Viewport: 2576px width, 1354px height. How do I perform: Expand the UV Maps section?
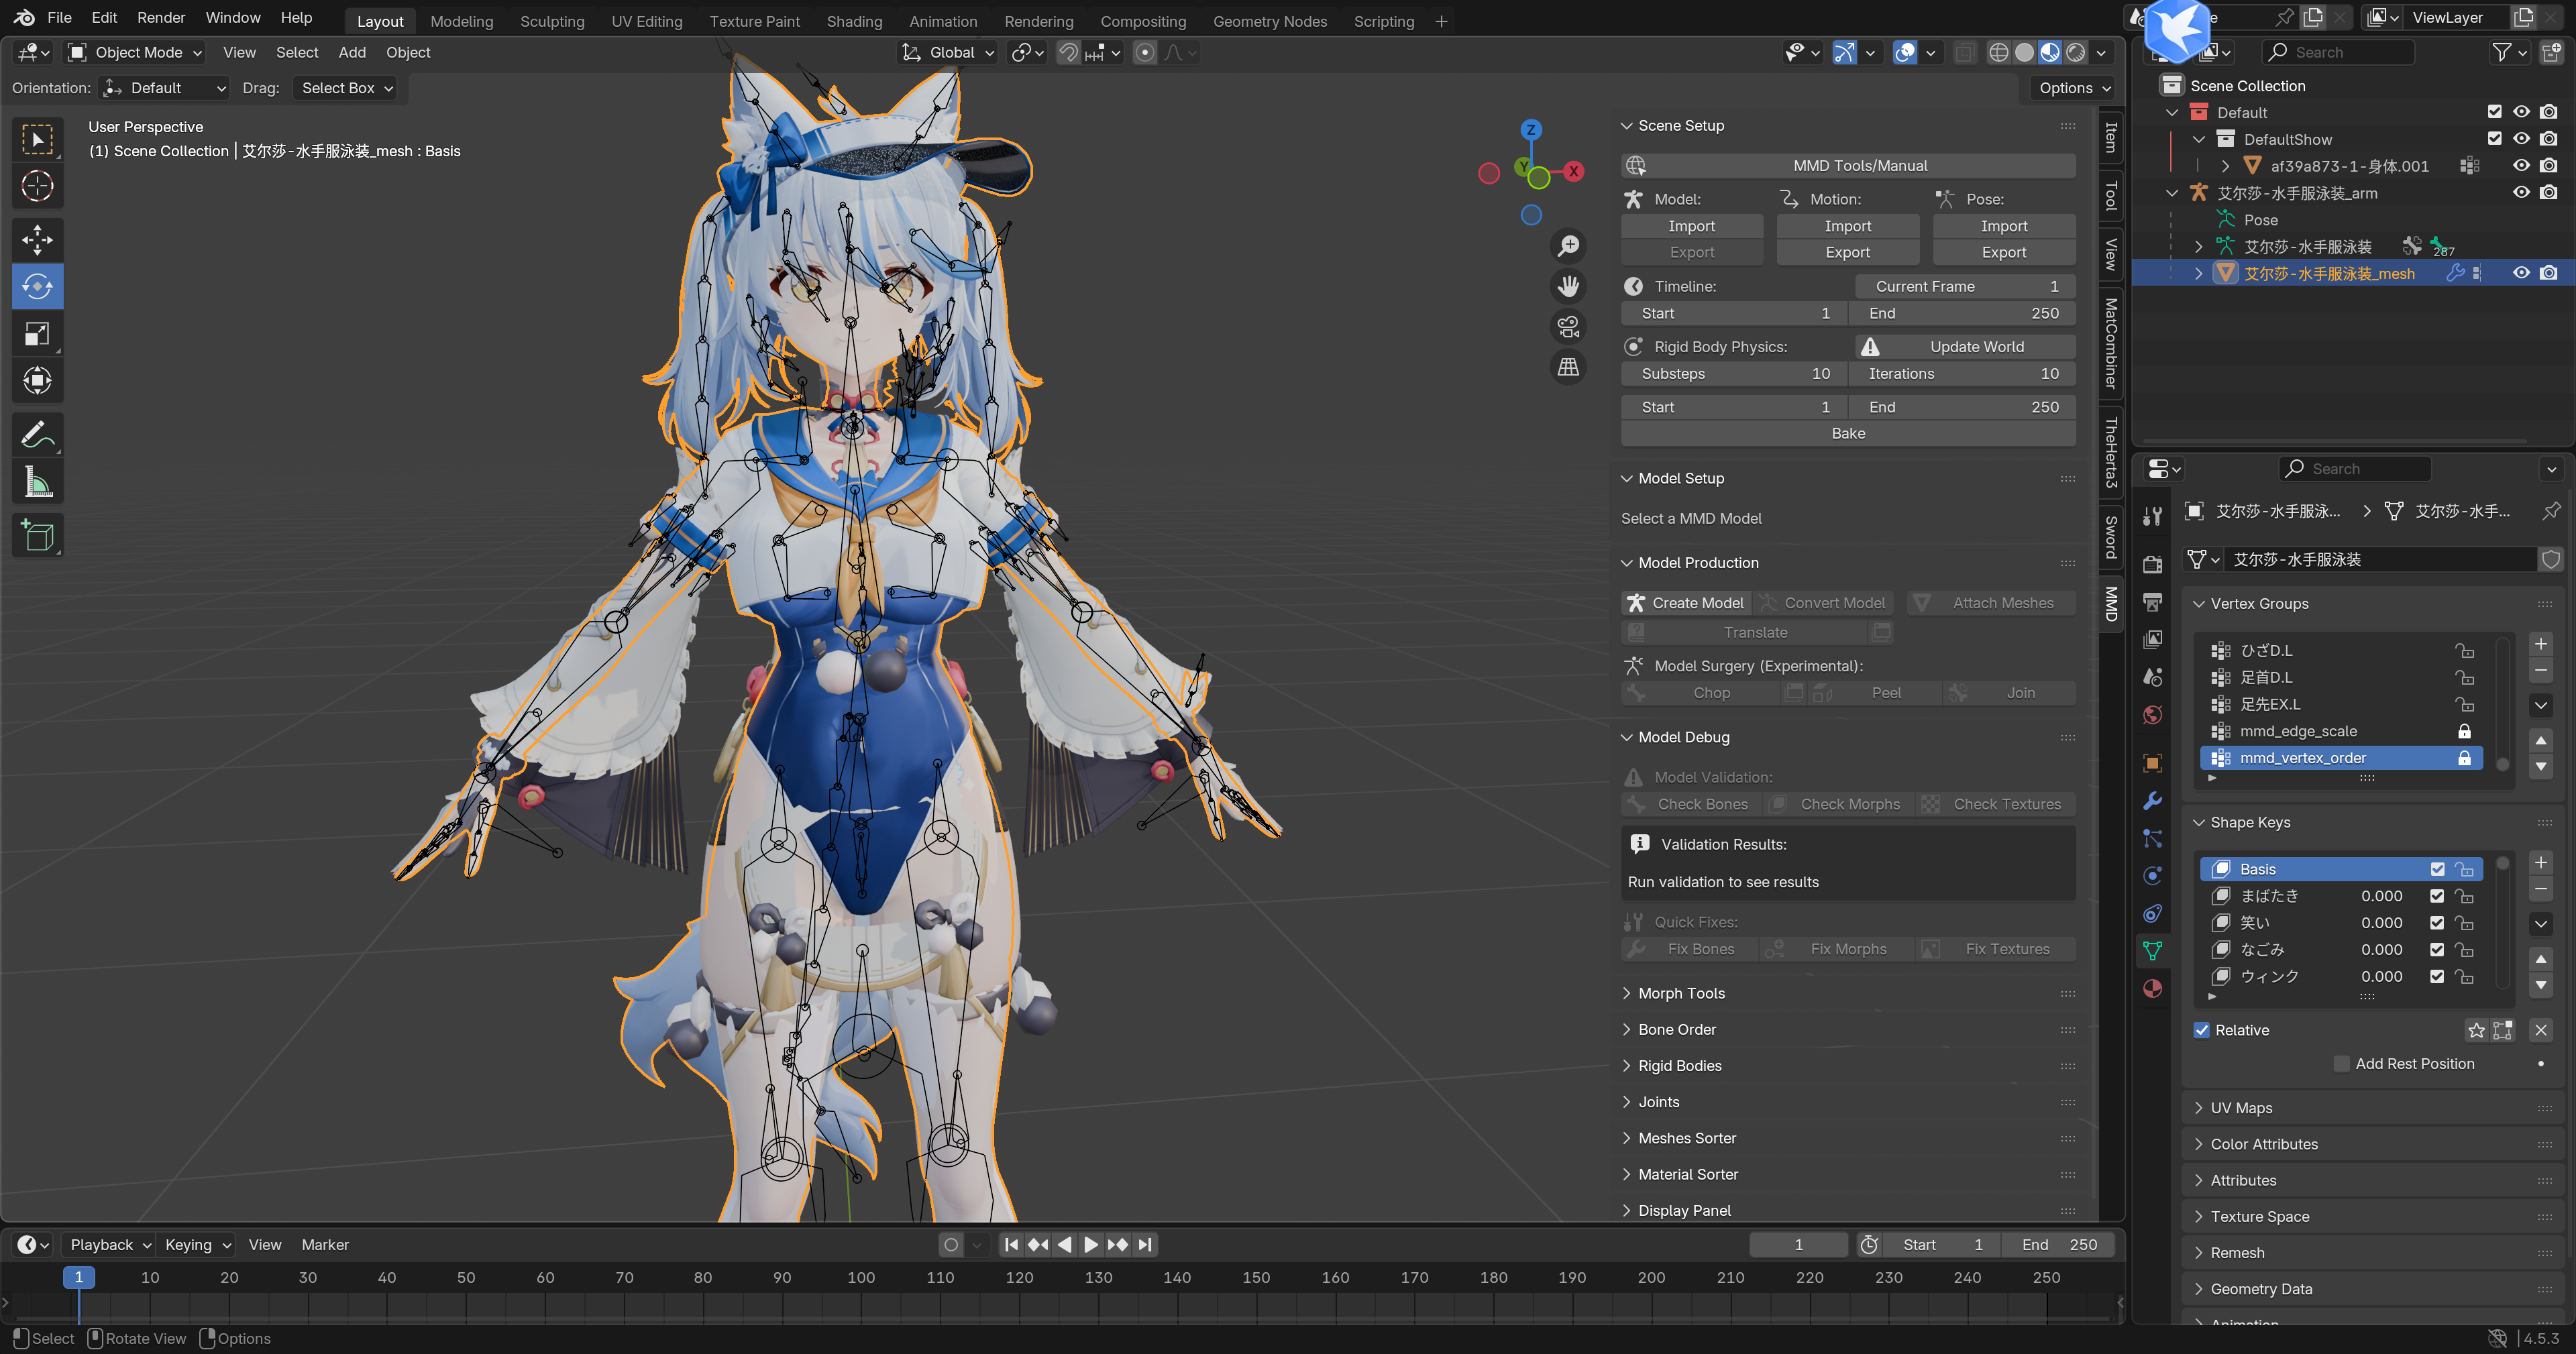point(2241,1108)
